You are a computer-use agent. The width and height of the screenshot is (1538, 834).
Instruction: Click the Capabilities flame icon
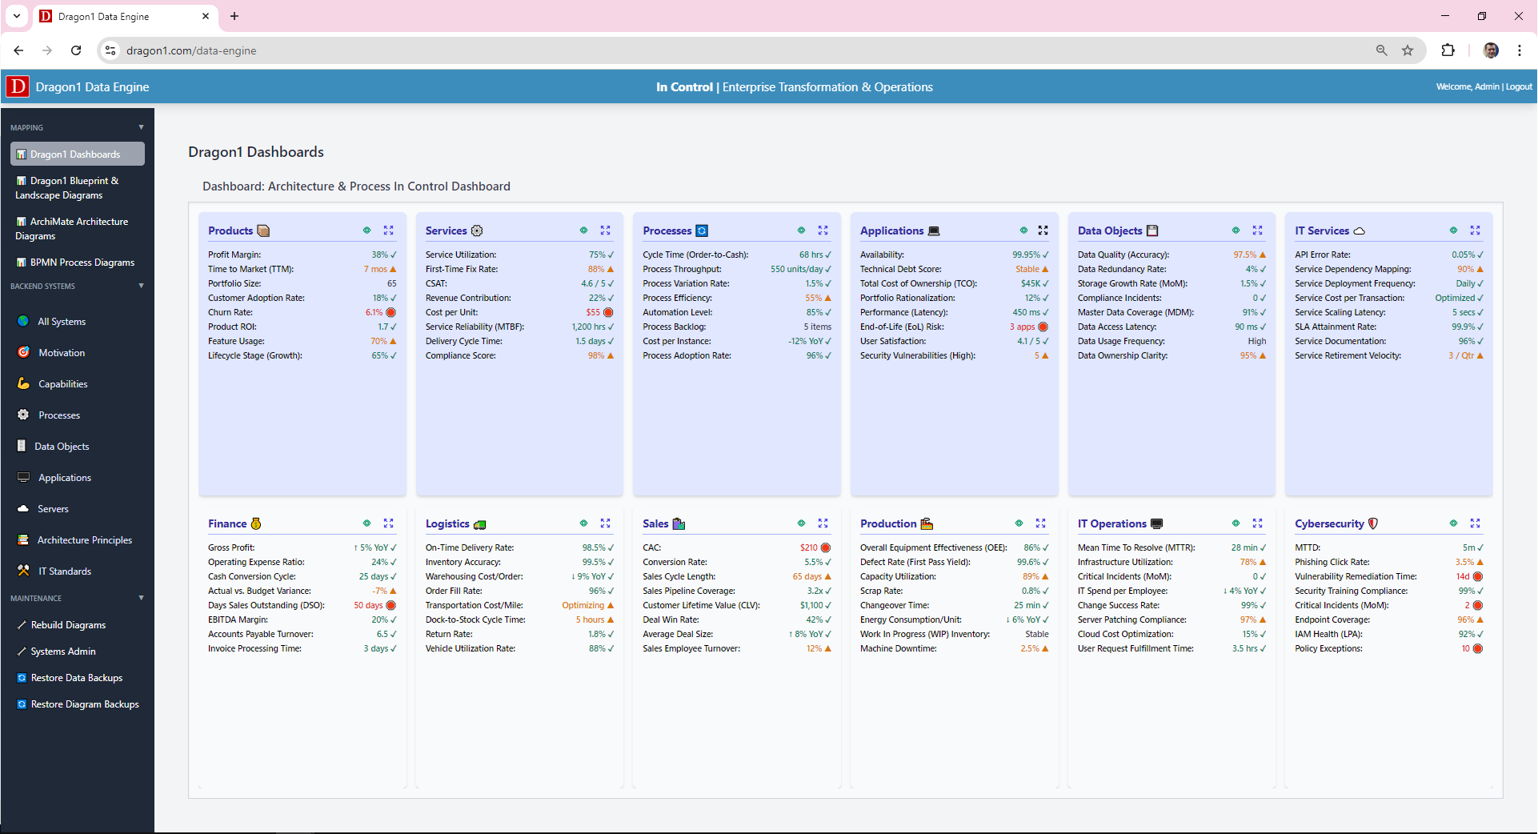tap(24, 383)
